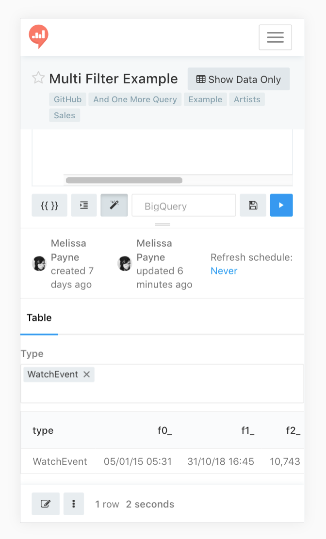Open the BigQuery data source selector
Viewport: 326px width, 539px height.
[183, 205]
